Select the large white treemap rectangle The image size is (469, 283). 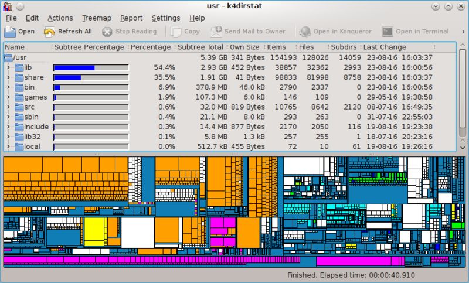click(x=138, y=232)
